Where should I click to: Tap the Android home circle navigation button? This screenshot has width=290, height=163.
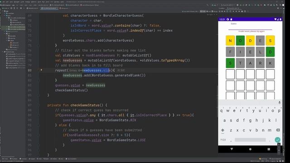250,149
